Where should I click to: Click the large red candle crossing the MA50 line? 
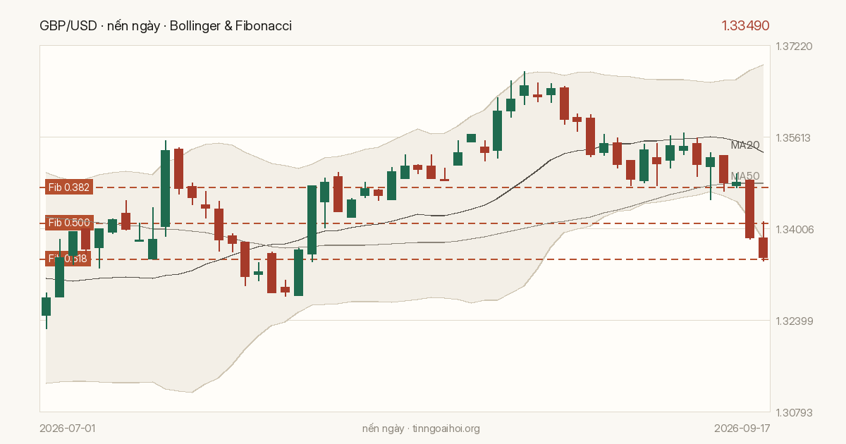[750, 209]
